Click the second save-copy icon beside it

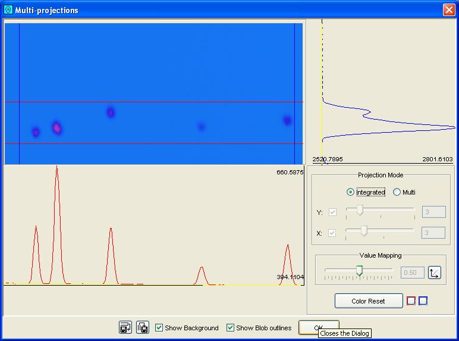(x=142, y=327)
